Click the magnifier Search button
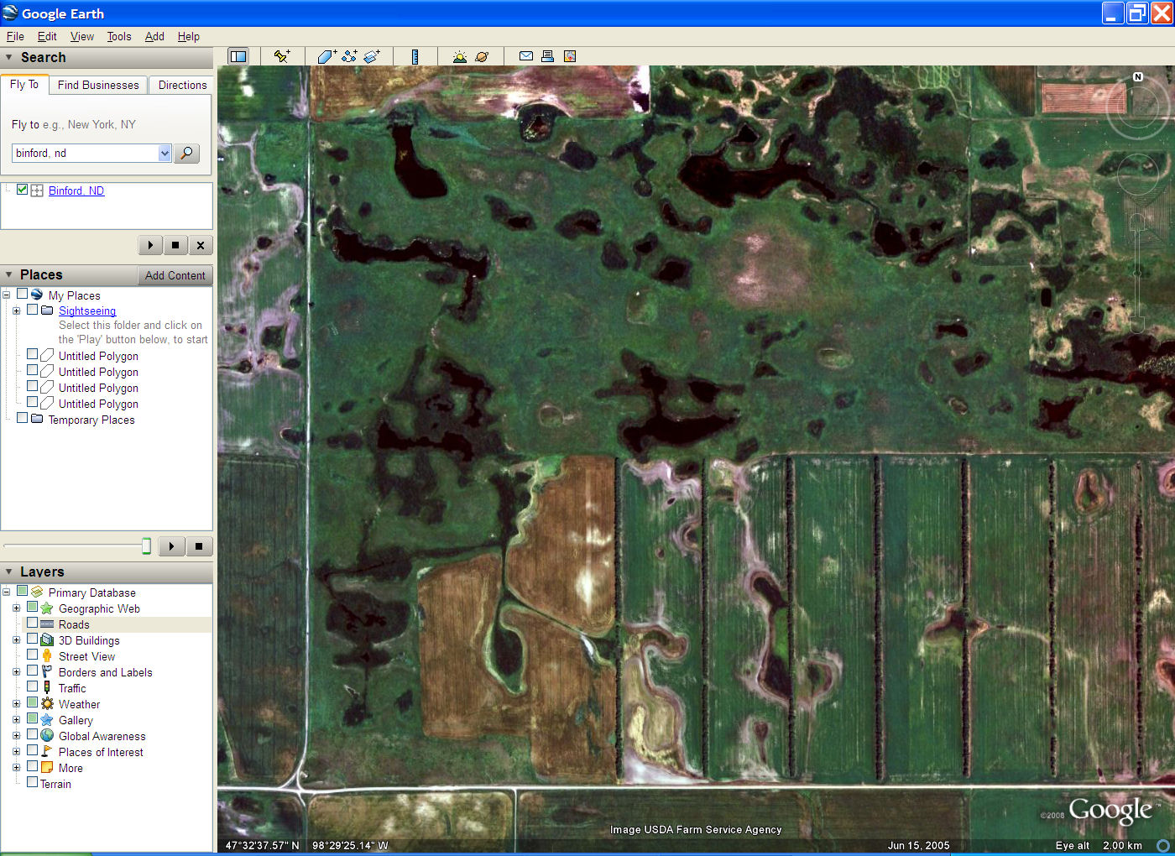 (186, 153)
